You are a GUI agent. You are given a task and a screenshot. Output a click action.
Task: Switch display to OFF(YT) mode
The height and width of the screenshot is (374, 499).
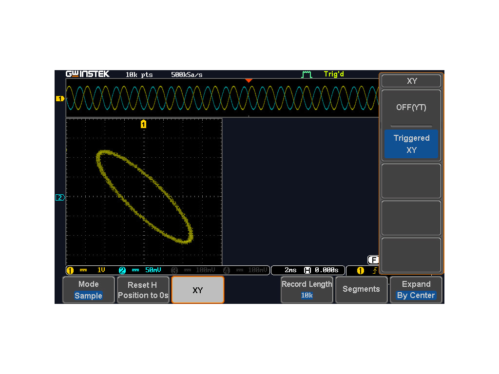[411, 107]
